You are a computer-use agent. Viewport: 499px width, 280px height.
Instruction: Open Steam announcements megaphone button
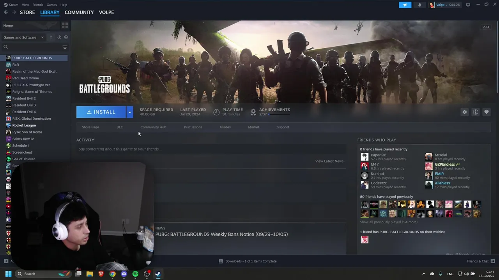tap(405, 5)
